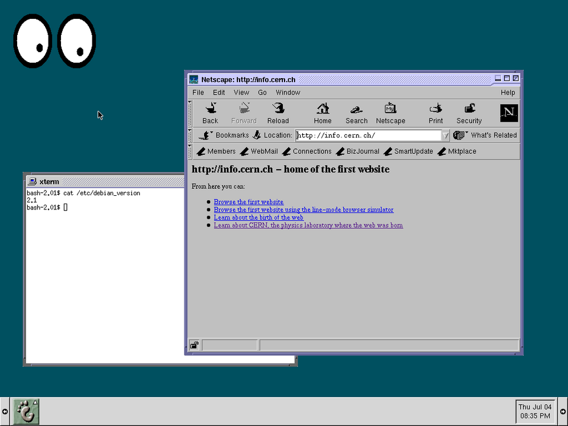Go to the Home page
The width and height of the screenshot is (568, 426).
(322, 113)
